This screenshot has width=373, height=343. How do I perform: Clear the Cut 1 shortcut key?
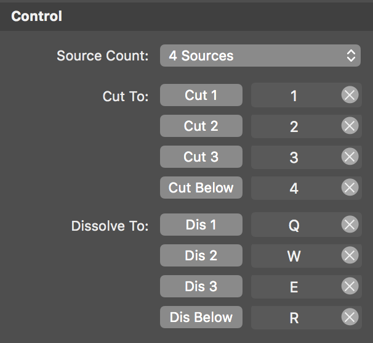350,95
